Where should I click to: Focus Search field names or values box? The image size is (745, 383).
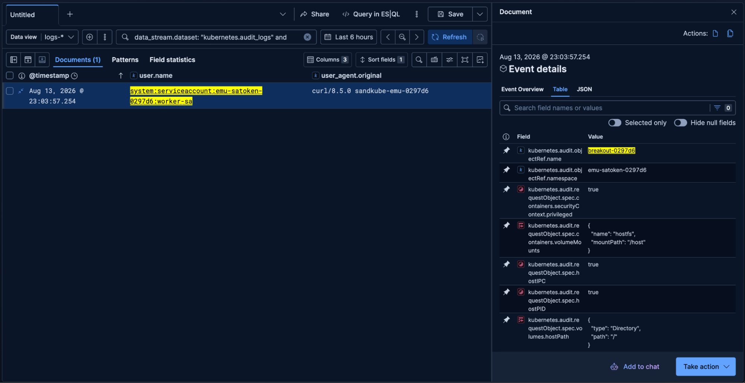coord(604,108)
